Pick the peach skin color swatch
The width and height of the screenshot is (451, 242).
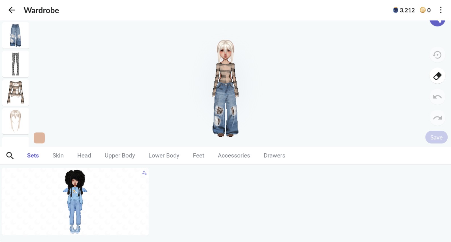pos(39,138)
